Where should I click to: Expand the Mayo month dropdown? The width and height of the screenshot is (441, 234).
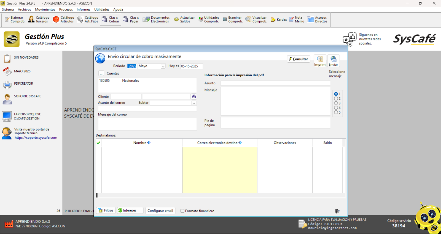coord(163,66)
